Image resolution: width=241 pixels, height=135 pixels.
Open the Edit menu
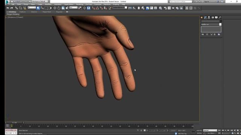click(13, 4)
